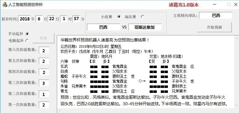Click the result panel scroll-up arrow

pyautogui.click(x=237, y=38)
